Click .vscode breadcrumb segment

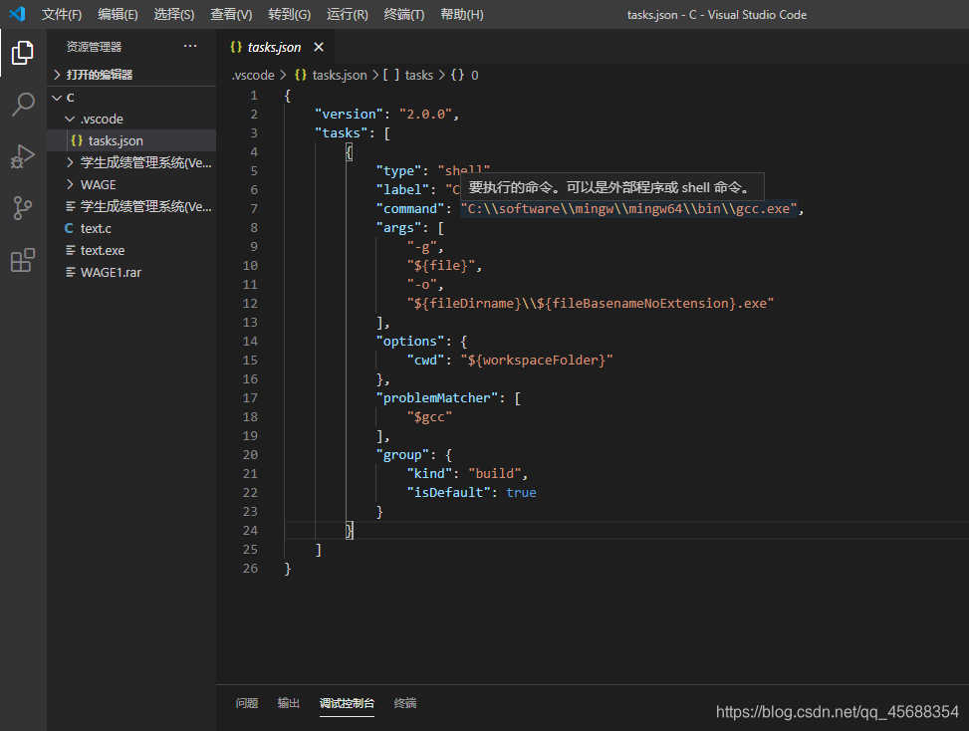pos(253,75)
